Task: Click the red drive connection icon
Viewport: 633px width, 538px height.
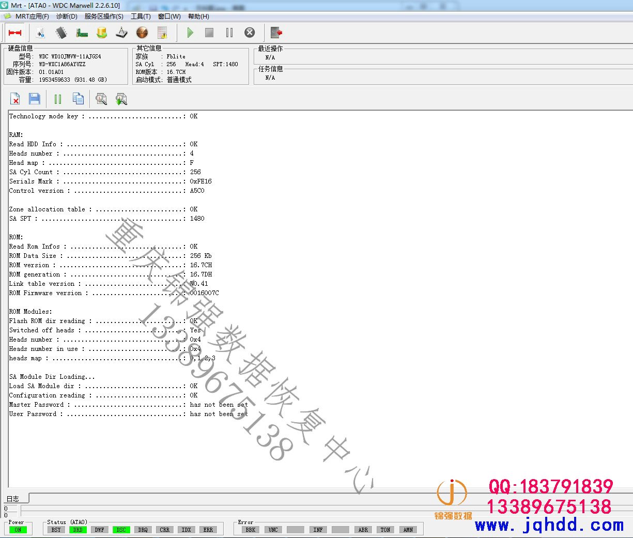Action: click(x=15, y=33)
